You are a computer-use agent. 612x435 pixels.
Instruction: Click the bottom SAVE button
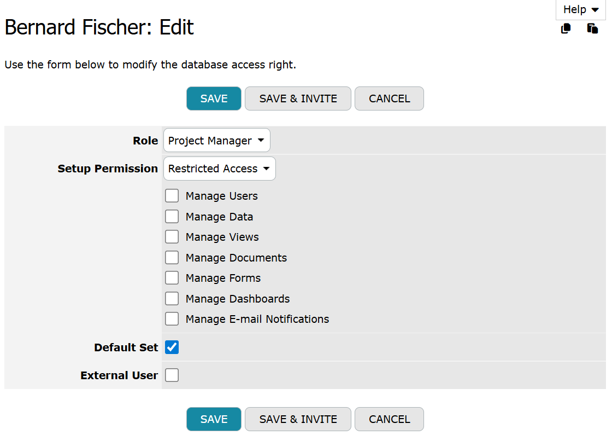click(214, 419)
